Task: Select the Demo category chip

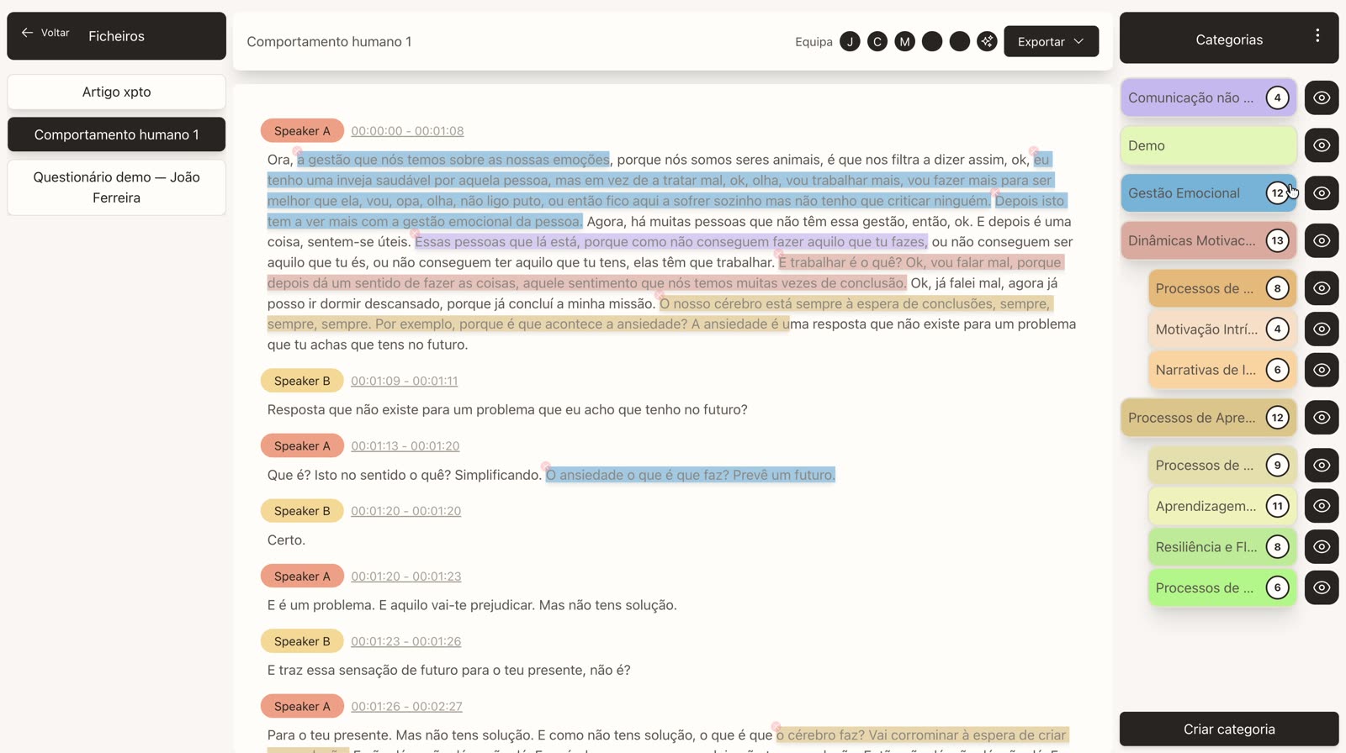Action: click(1208, 145)
